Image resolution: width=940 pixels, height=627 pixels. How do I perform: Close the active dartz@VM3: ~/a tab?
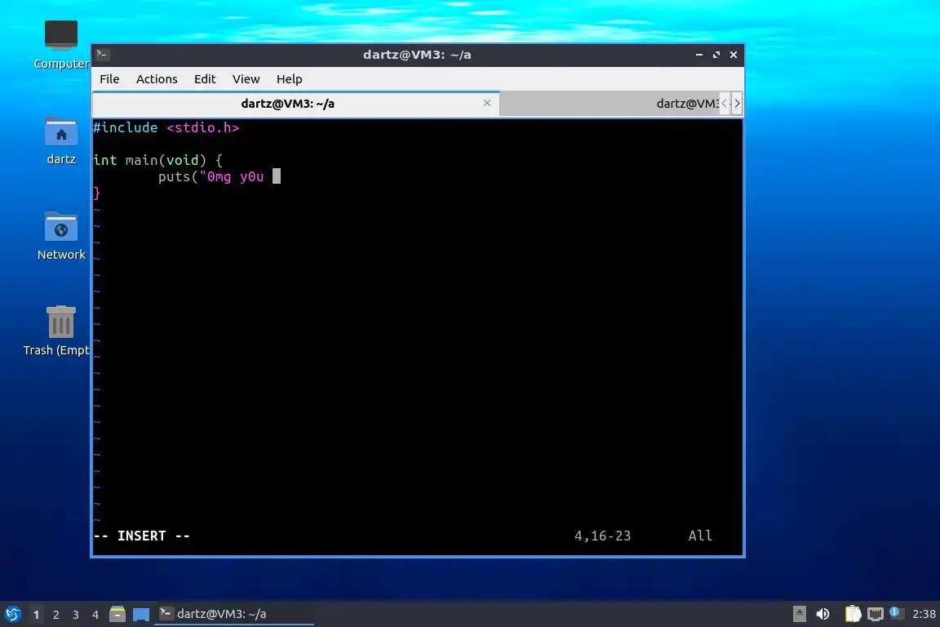coord(487,103)
